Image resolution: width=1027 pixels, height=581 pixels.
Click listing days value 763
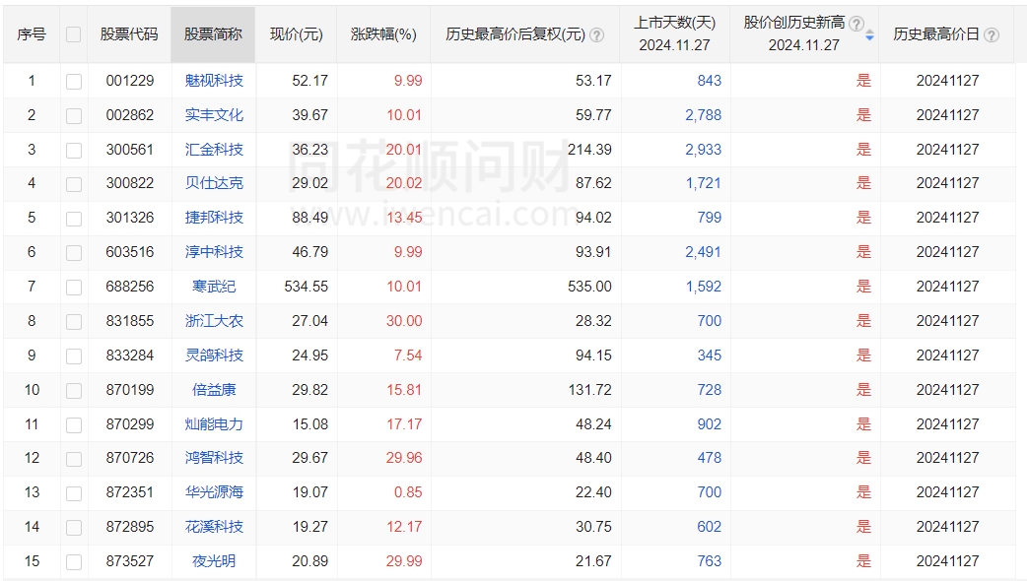pos(710,560)
